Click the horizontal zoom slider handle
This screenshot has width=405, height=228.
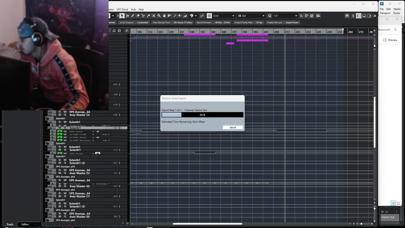361,224
